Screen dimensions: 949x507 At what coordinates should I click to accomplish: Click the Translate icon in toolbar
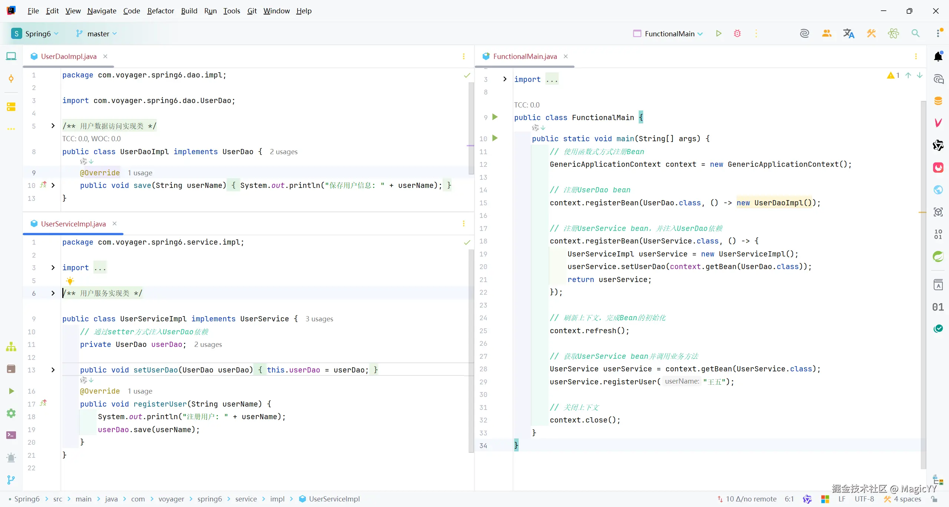click(849, 33)
